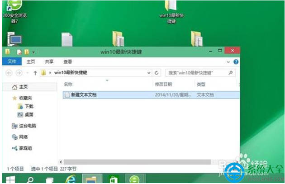Open win10最新快捷键 desktop folder

171,12
